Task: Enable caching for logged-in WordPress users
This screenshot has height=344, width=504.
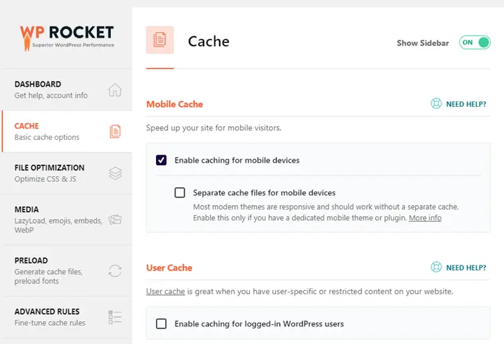Action: click(161, 323)
